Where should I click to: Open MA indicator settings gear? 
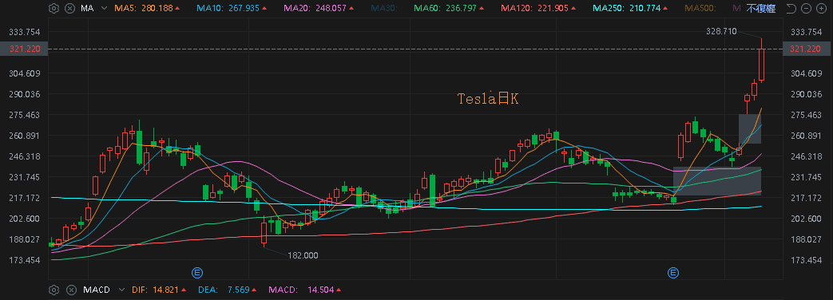(54, 8)
